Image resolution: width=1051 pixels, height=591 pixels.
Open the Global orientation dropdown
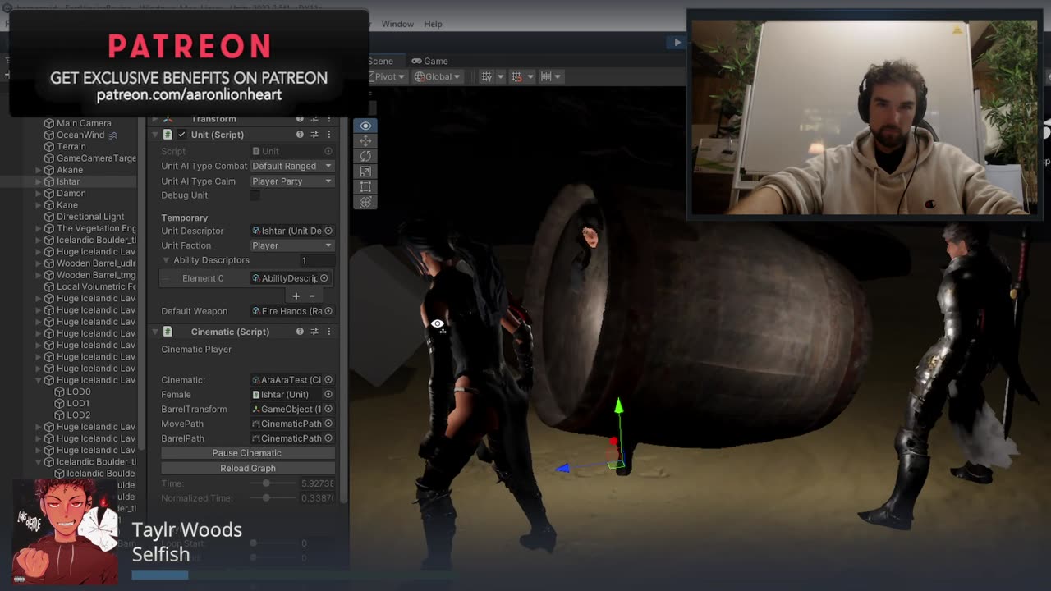(x=437, y=76)
